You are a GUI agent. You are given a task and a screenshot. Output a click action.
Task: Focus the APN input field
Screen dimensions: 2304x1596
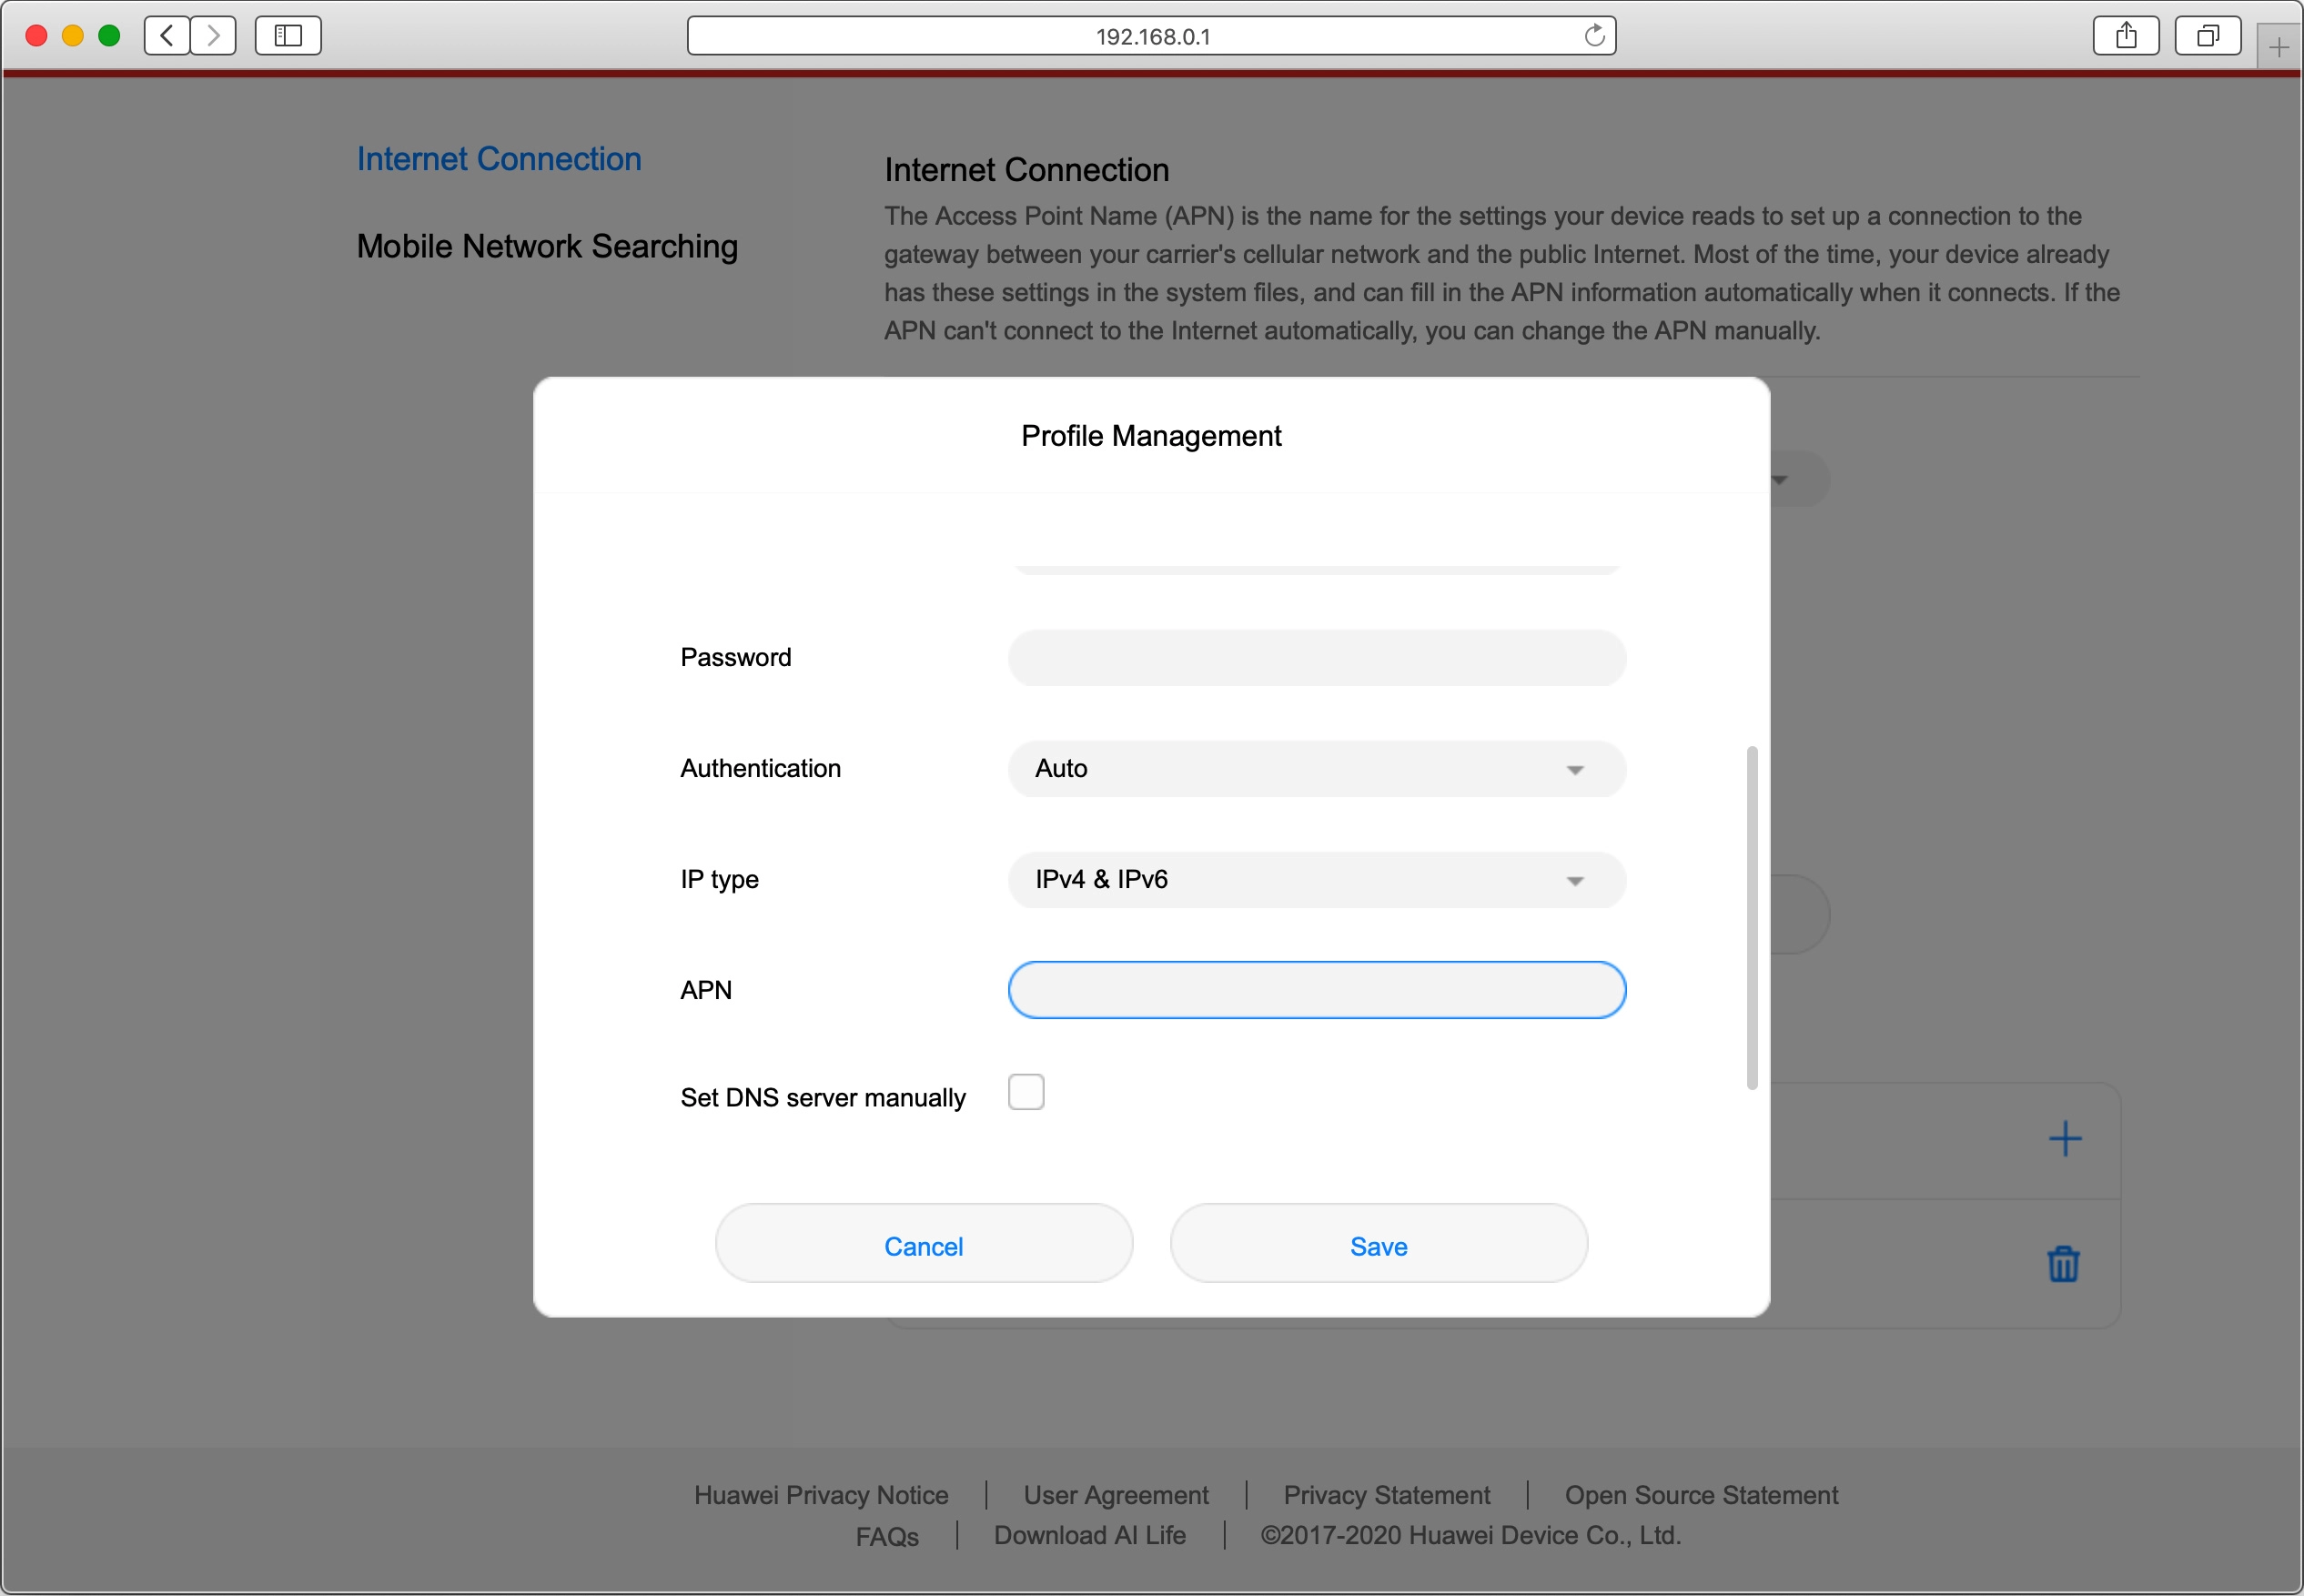click(x=1316, y=990)
